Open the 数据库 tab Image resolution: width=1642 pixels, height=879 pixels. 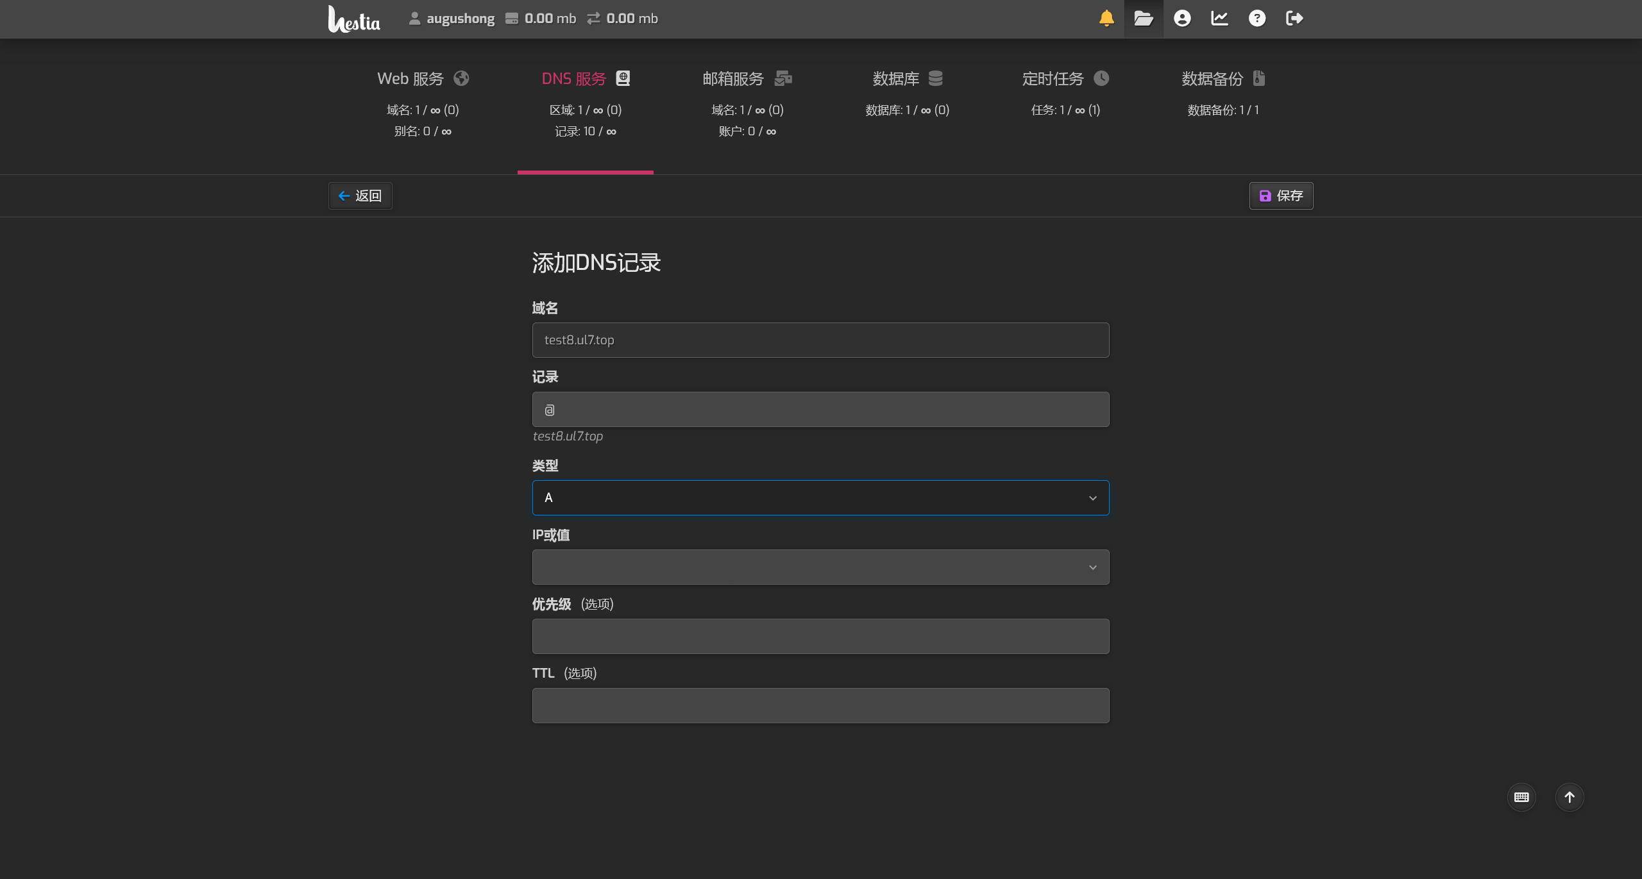point(907,79)
